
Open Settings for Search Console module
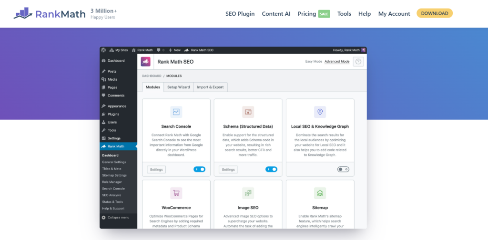coord(156,169)
